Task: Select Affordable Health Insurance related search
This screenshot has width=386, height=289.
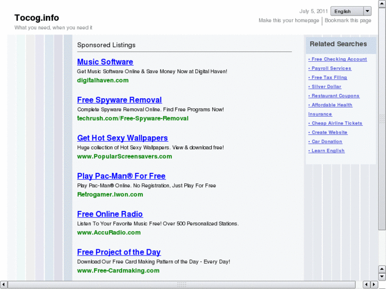Action: pyautogui.click(x=330, y=109)
